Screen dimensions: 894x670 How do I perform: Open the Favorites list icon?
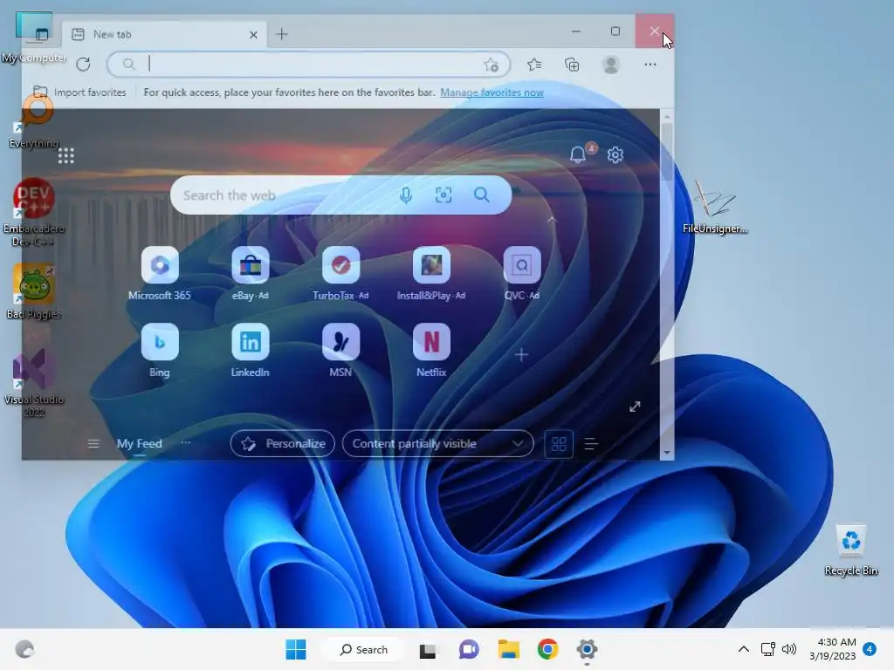pyautogui.click(x=534, y=65)
